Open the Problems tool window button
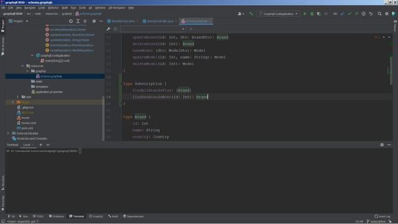 (57, 217)
